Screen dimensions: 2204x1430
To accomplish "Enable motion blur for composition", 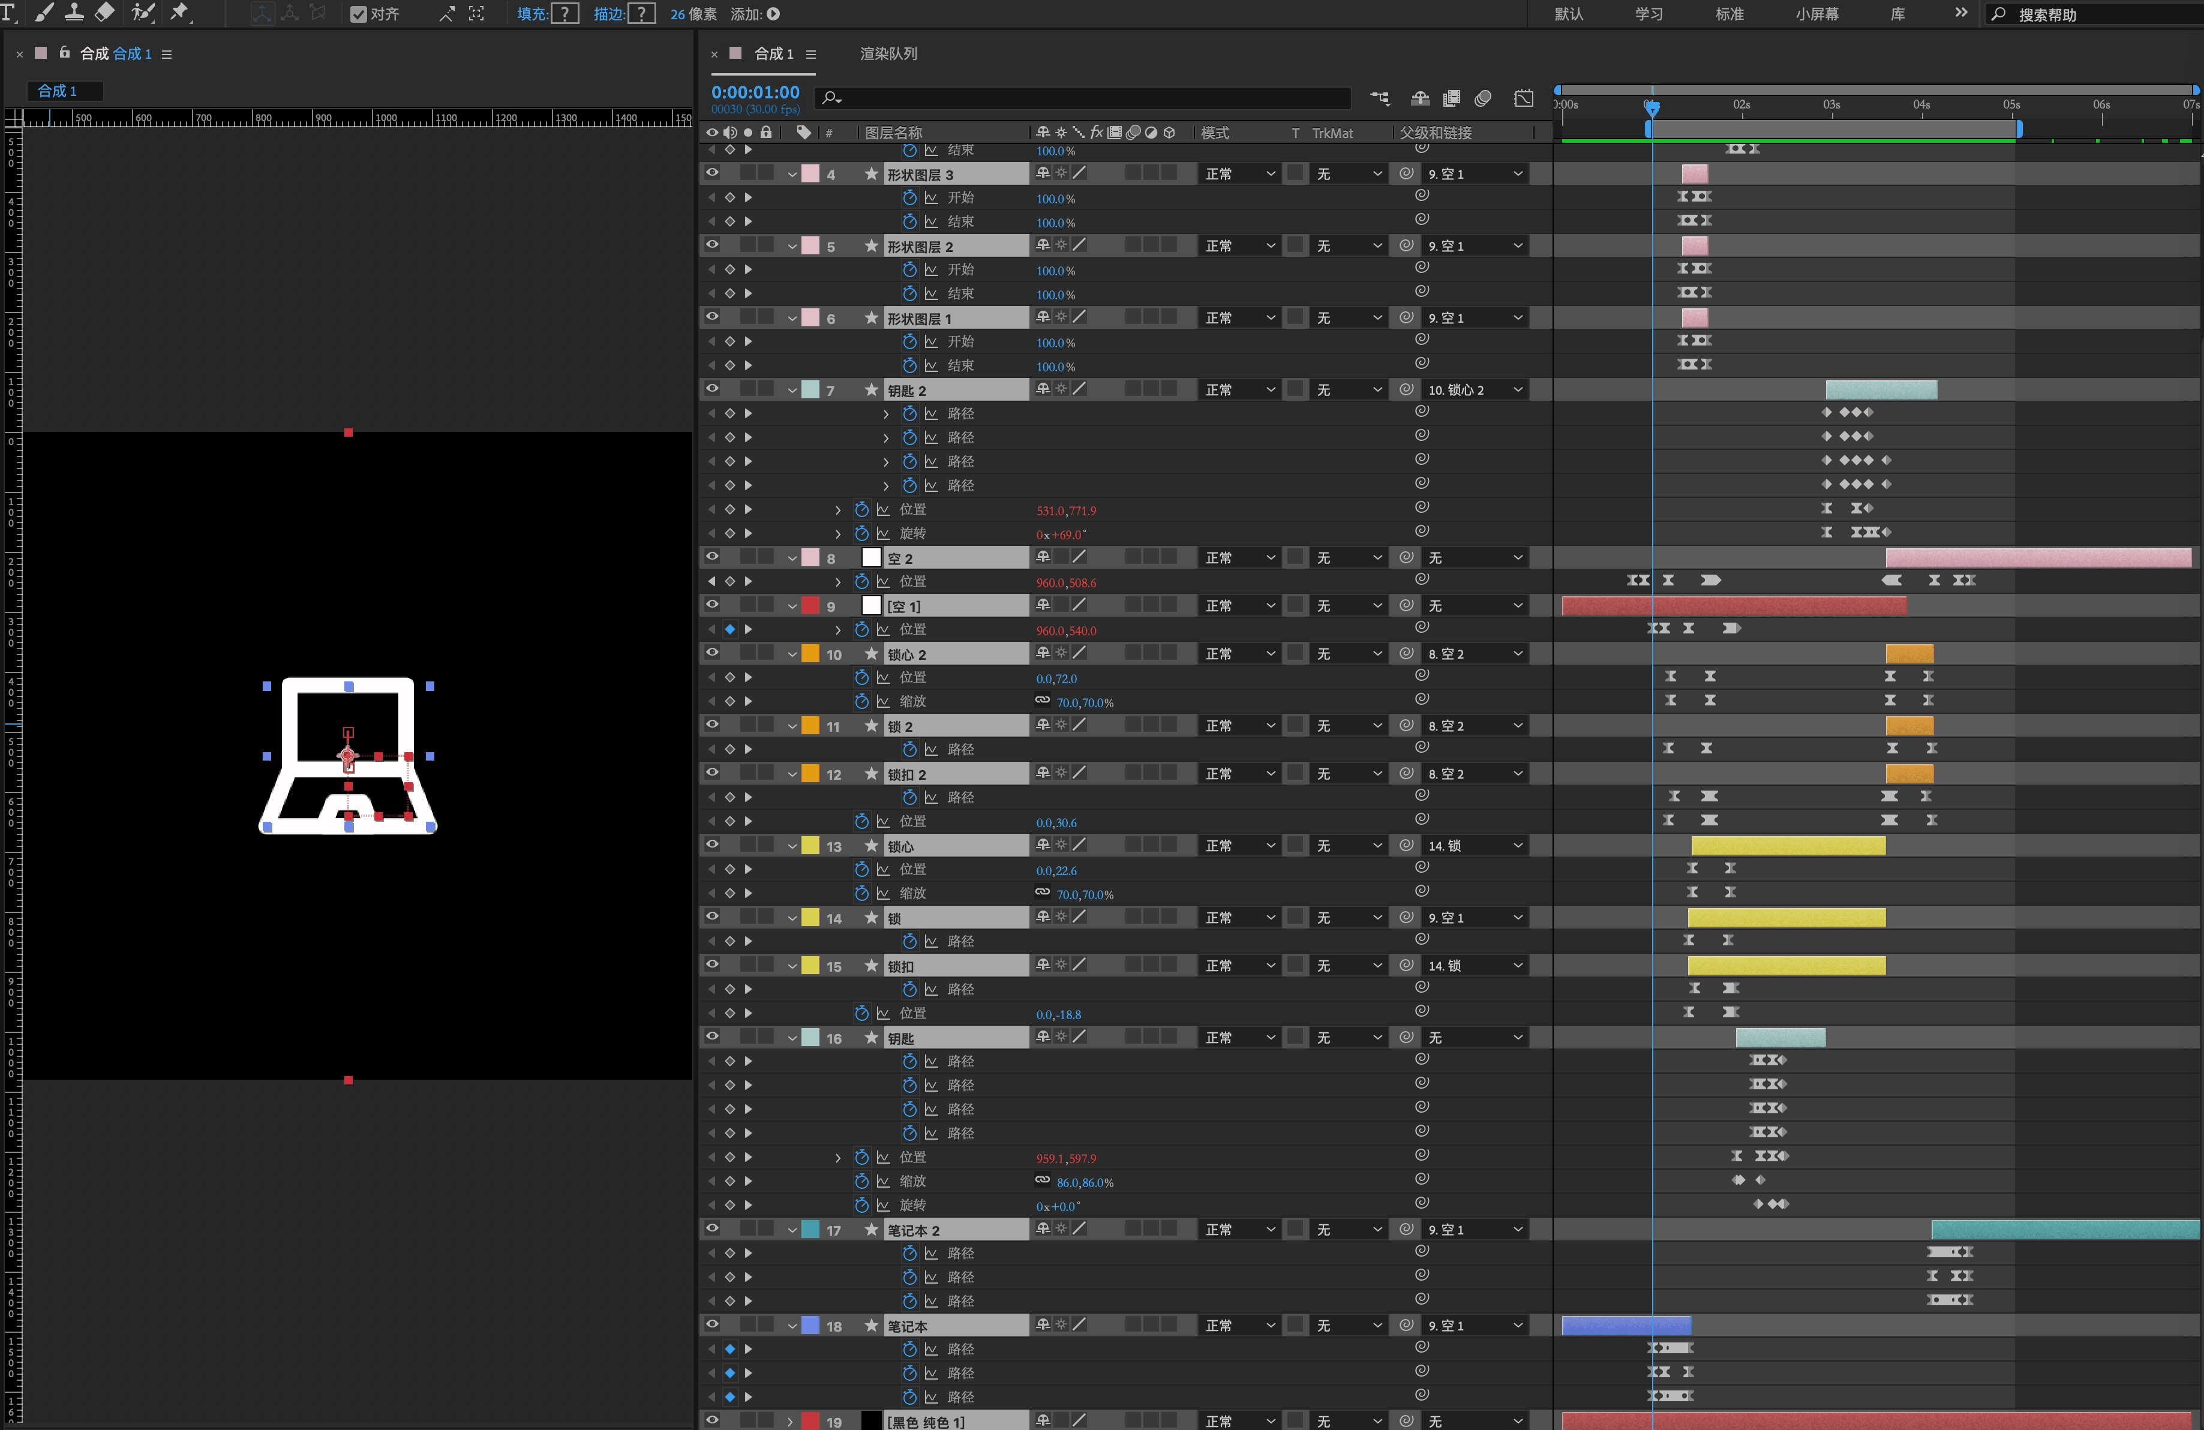I will coord(1482,98).
